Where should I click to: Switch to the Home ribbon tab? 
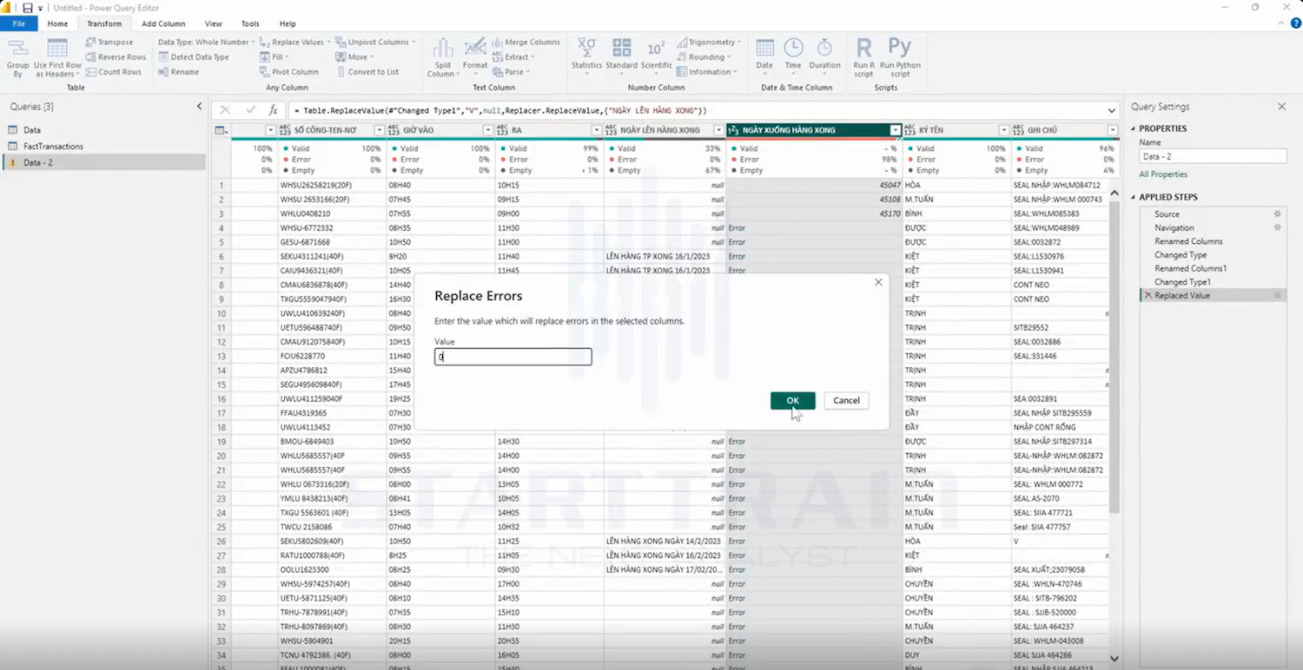[57, 23]
